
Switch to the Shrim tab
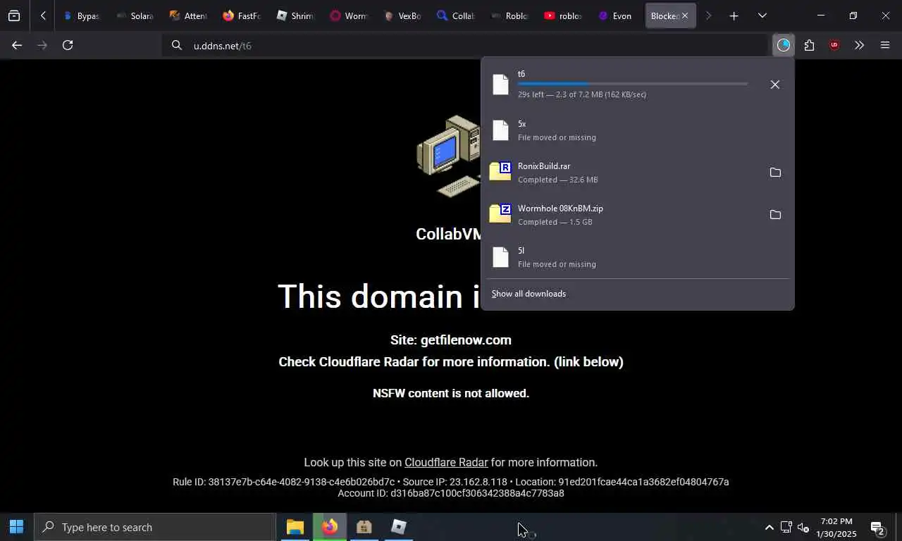pos(295,15)
